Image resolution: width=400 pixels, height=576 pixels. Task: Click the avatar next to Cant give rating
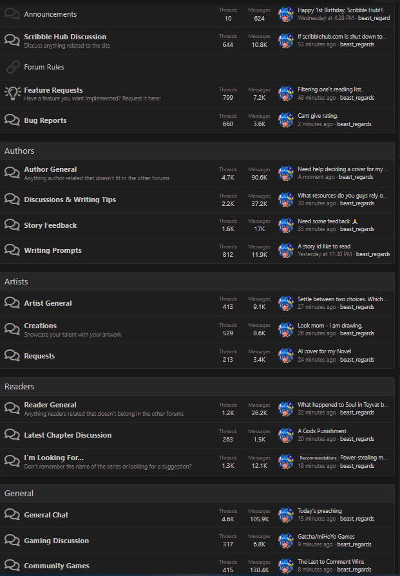point(286,120)
